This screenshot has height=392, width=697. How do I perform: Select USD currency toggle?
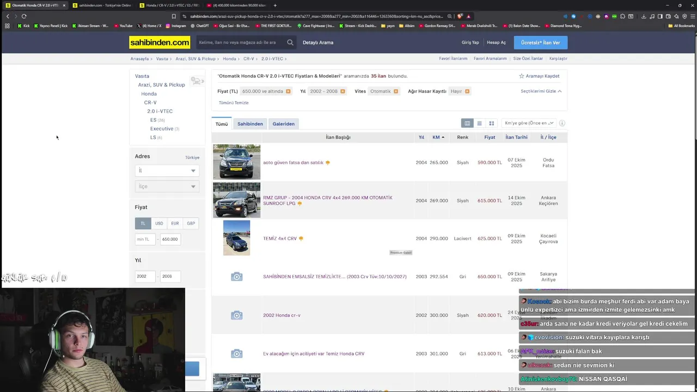(x=159, y=223)
